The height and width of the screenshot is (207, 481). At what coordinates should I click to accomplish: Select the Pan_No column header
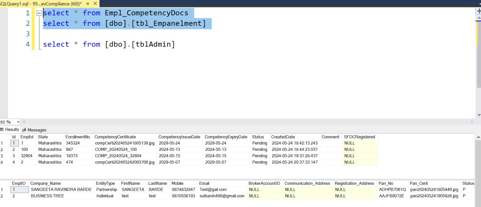coord(386,183)
